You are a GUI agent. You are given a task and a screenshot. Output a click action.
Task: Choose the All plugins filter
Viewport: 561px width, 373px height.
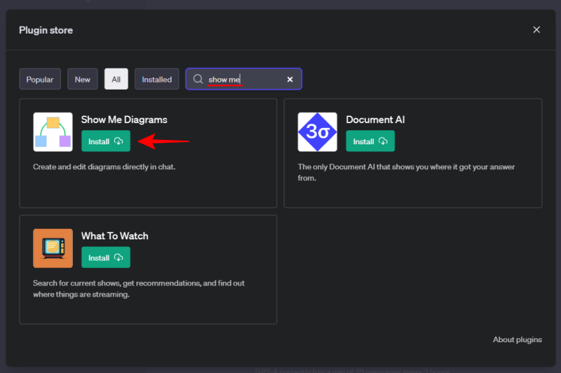click(116, 79)
